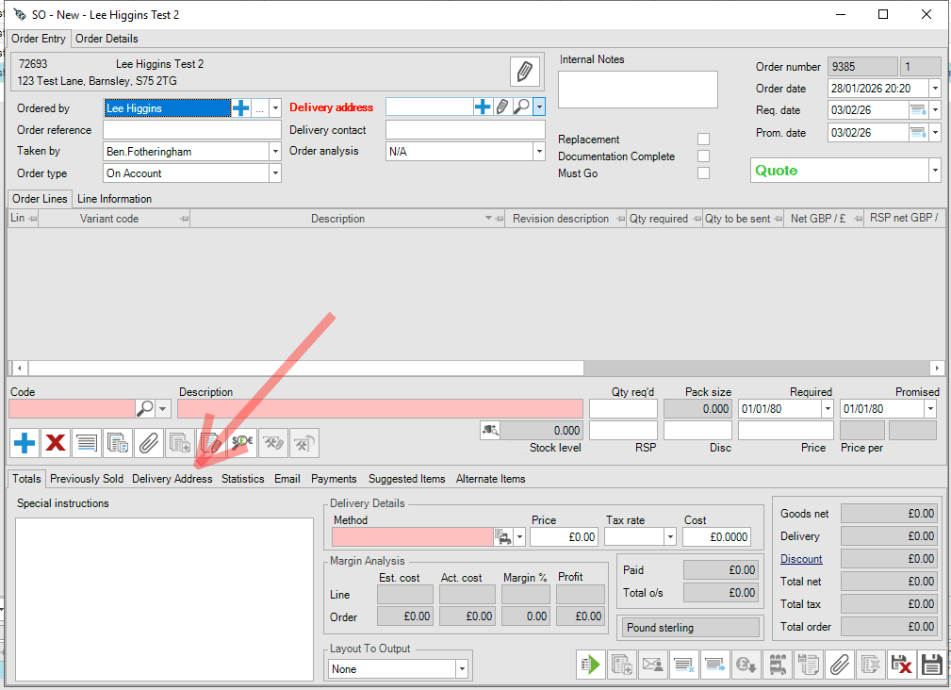951x690 pixels.
Task: Click the red X delete-line icon
Action: click(56, 443)
